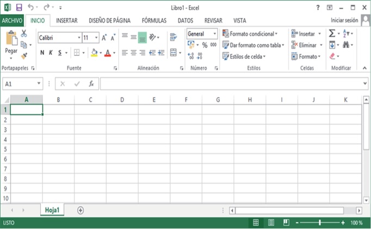Viewport: 371px width, 229px height.
Task: Click the zoom slider handle
Action: (x=320, y=222)
